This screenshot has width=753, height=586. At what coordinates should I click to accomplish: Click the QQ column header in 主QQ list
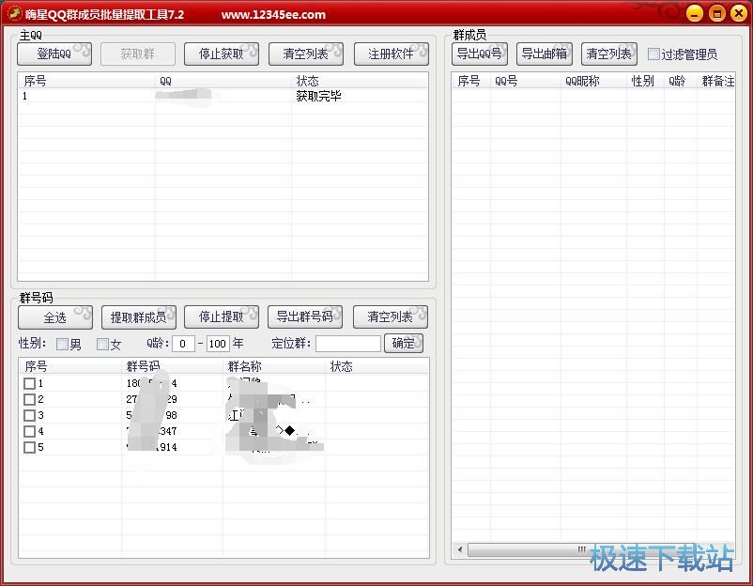click(x=223, y=81)
